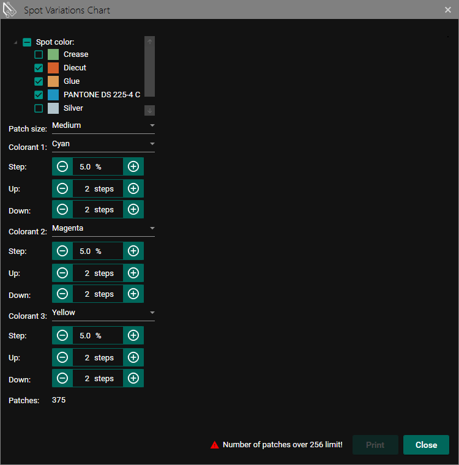Click the scroll down arrow in spot color list
Viewport: 459px width, 465px height.
[x=149, y=110]
